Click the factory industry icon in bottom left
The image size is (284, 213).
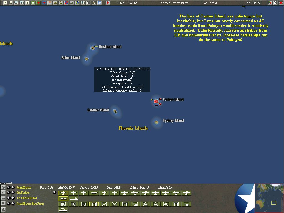pyautogui.click(x=3, y=210)
